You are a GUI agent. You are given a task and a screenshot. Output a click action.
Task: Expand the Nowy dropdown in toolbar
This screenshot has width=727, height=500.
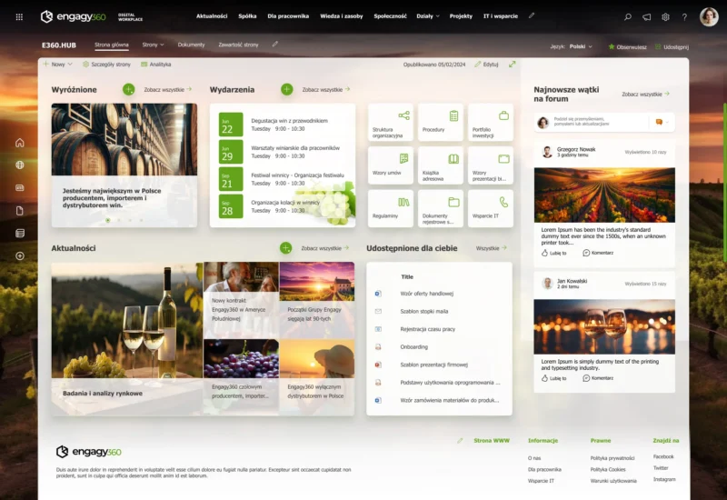point(58,65)
